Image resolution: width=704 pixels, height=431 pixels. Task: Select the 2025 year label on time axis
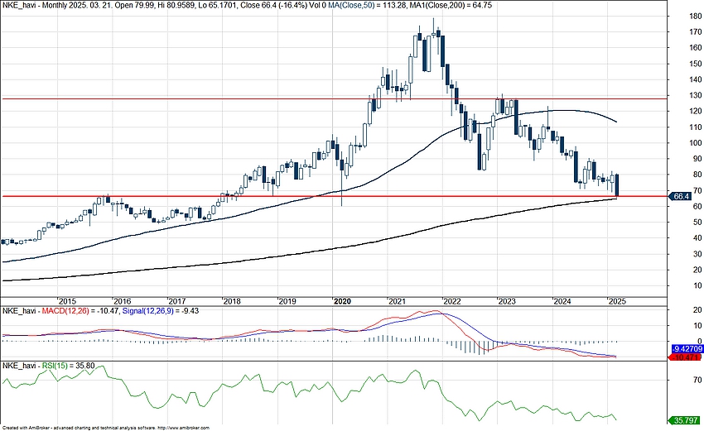pos(617,301)
